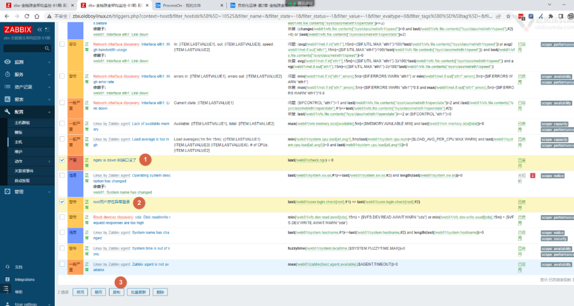Check the 'Zabbix agent is not available' checkbox
574x306 pixels.
click(x=62, y=264)
